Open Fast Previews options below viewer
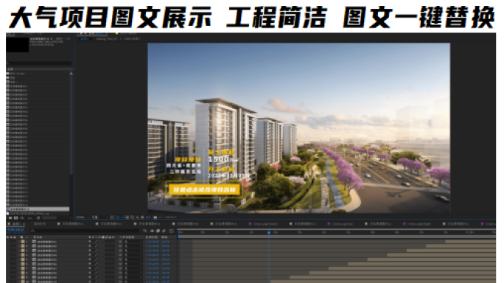 pyautogui.click(x=112, y=217)
